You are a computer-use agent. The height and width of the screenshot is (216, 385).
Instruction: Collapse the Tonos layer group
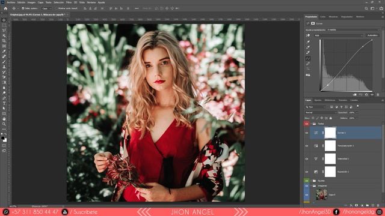[x=312, y=124]
